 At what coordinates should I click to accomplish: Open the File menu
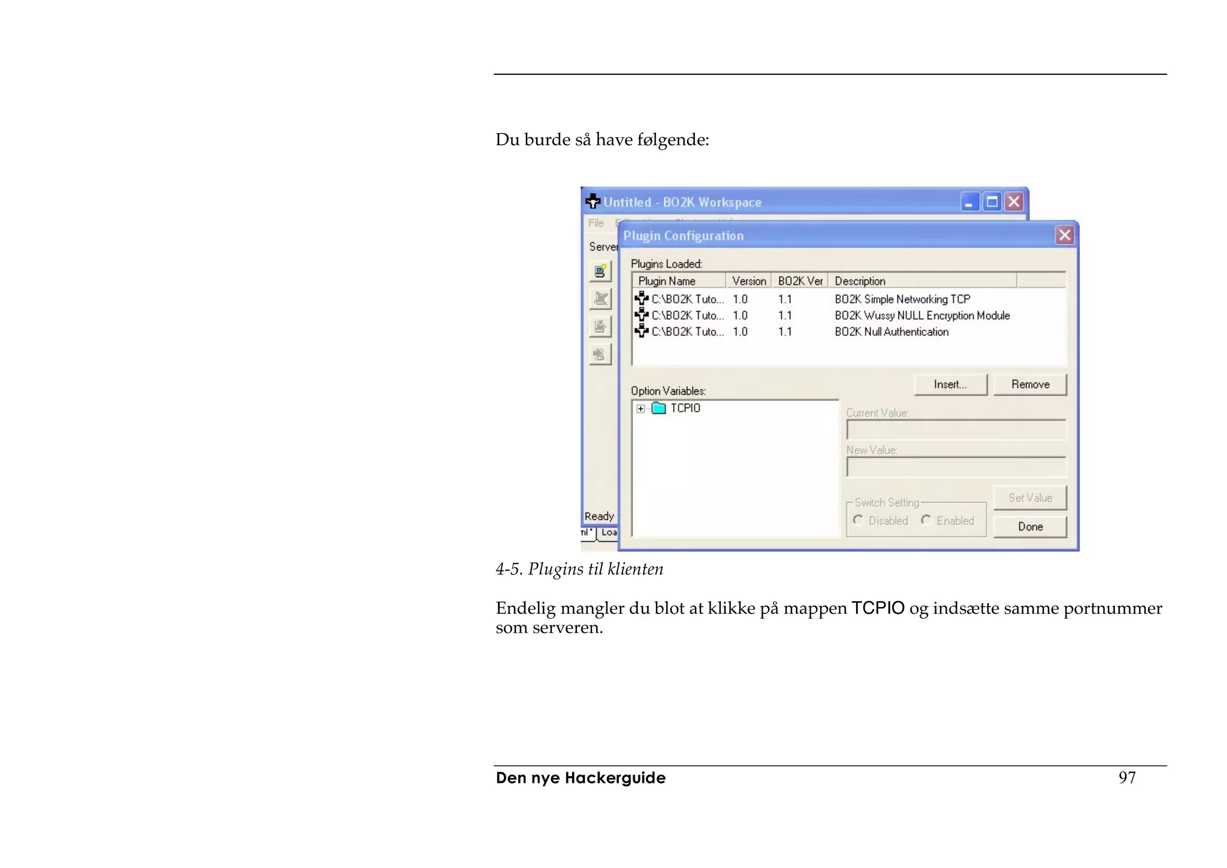click(596, 223)
